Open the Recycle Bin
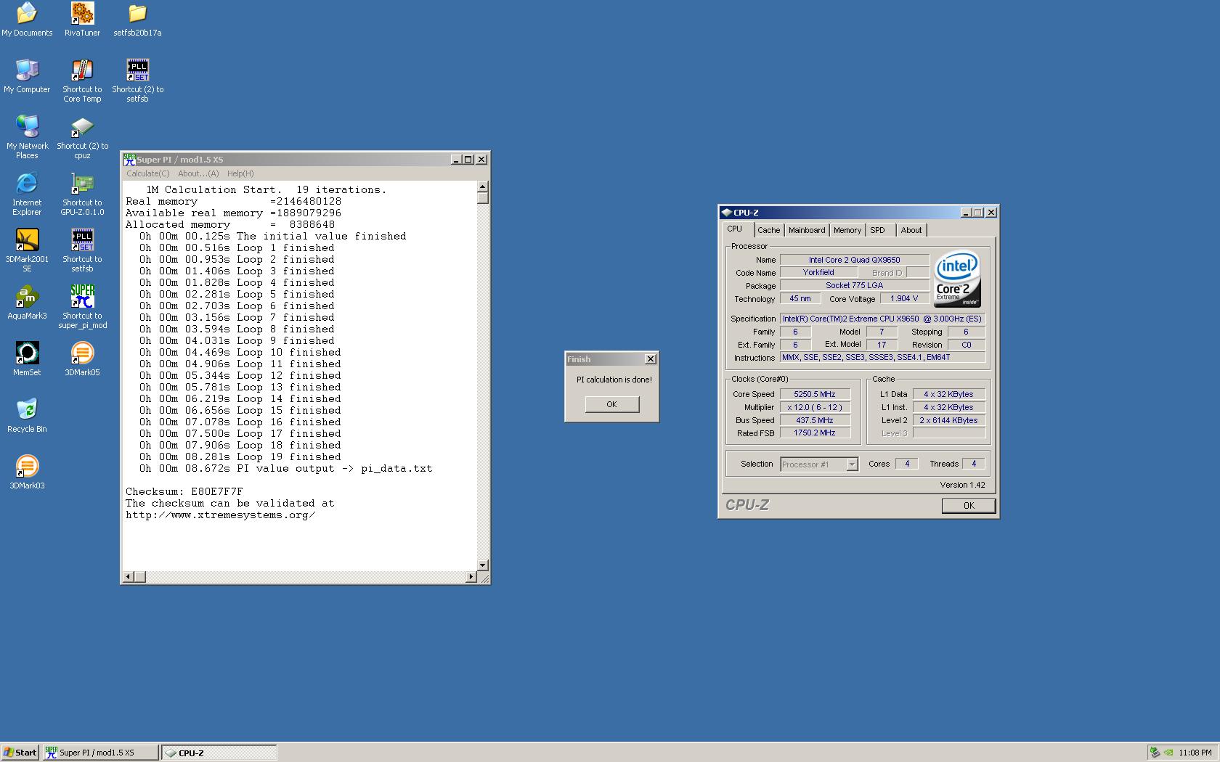Image resolution: width=1220 pixels, height=762 pixels. pos(27,416)
